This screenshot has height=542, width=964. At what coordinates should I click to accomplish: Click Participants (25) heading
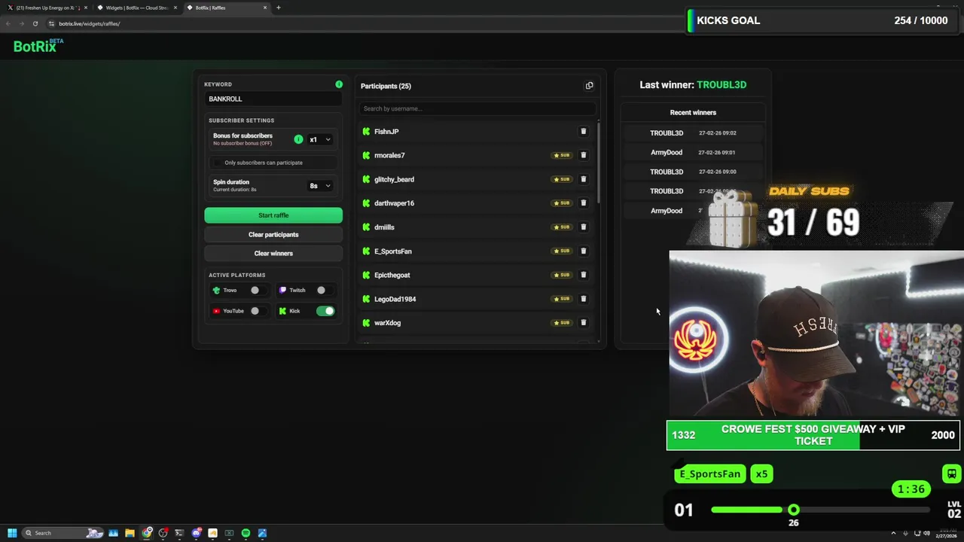coord(386,86)
